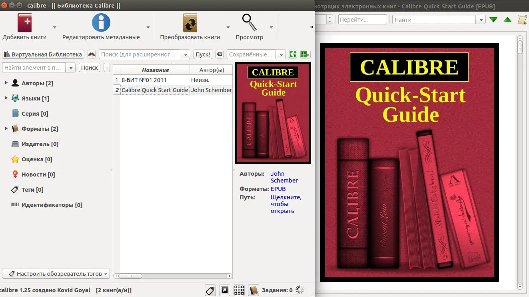Clear the search with the reset icon

click(x=220, y=54)
